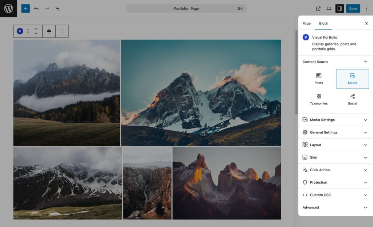
Task: Open block toolbar more options
Action: click(62, 31)
